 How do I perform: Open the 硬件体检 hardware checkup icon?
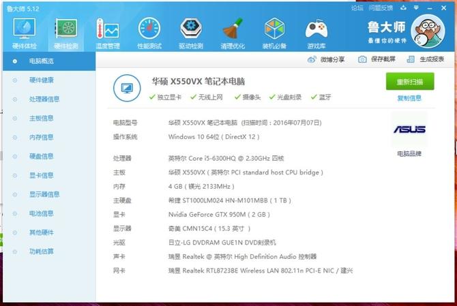(x=25, y=33)
